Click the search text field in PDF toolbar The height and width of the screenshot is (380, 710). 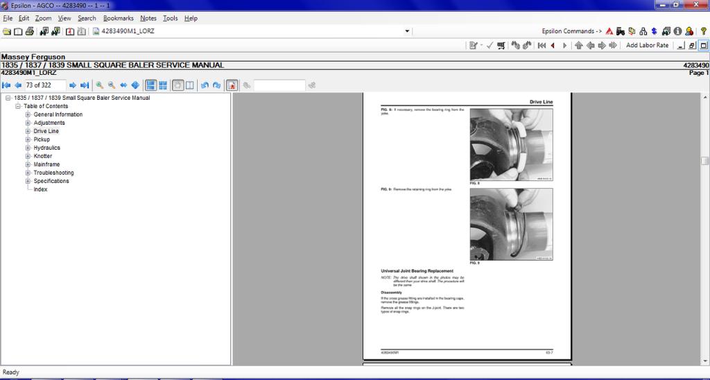coord(279,85)
